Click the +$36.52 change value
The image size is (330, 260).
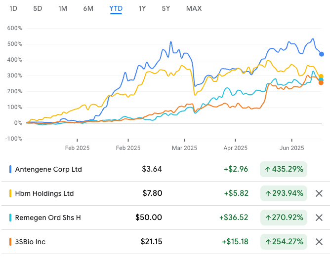(x=234, y=218)
